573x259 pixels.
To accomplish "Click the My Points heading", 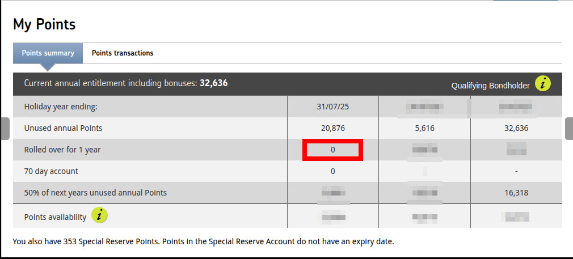I will point(44,24).
